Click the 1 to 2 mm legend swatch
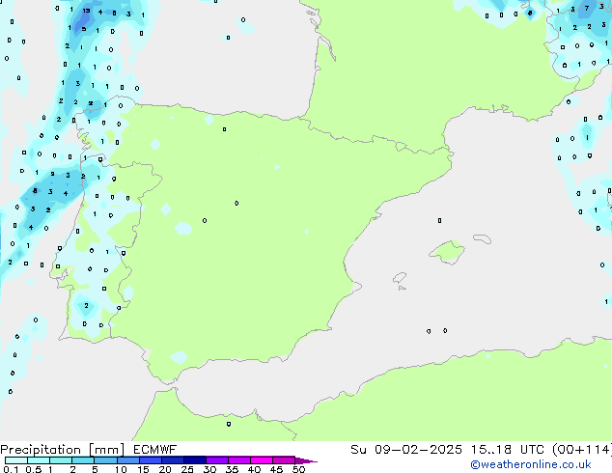This screenshot has height=473, width=612. pyautogui.click(x=61, y=460)
